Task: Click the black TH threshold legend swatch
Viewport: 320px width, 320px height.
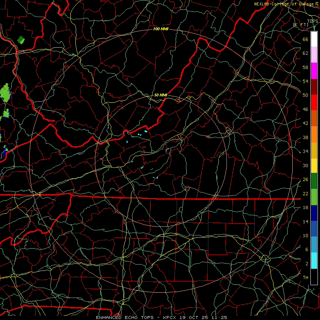Action: (x=314, y=277)
